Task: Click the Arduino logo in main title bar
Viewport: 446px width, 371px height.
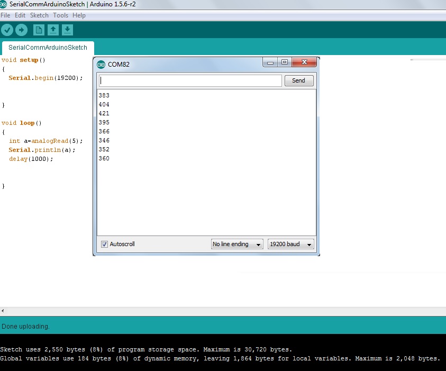Action: point(3,4)
